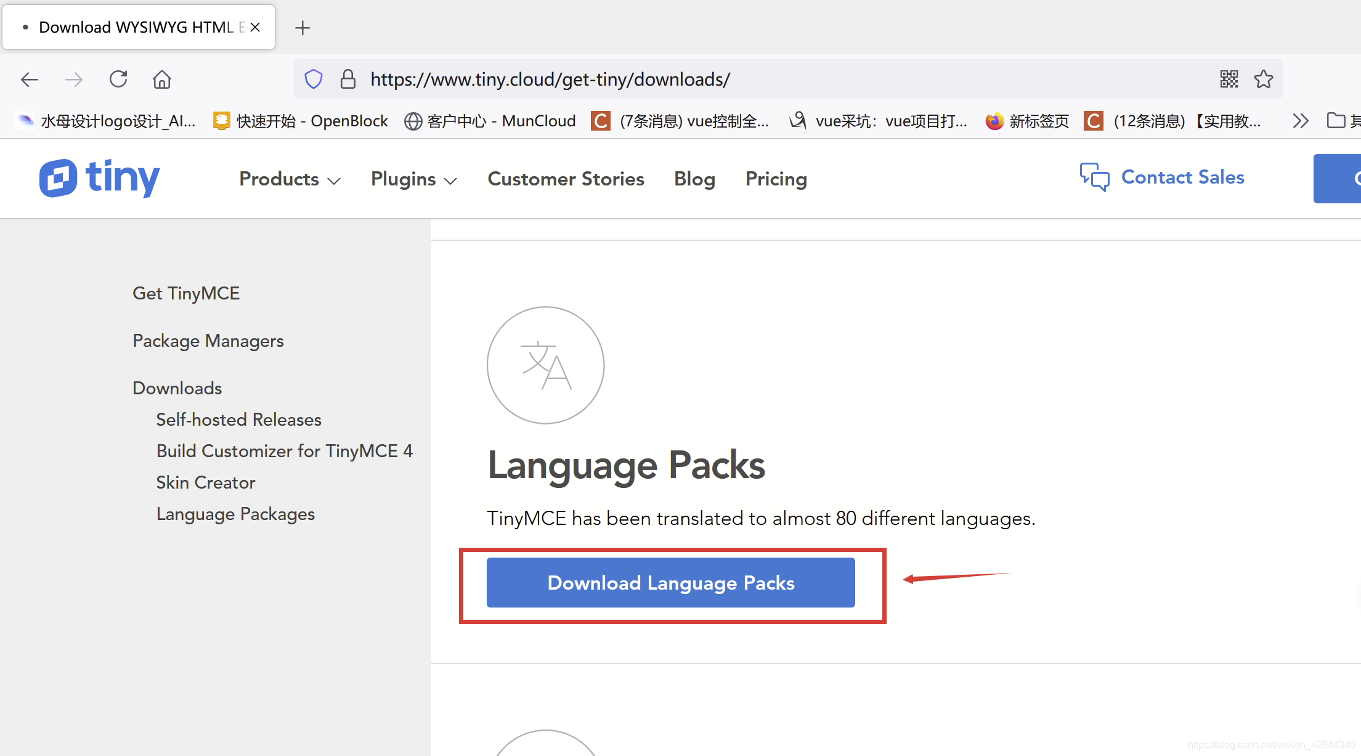
Task: Select Downloads in the sidebar
Action: pyautogui.click(x=177, y=388)
